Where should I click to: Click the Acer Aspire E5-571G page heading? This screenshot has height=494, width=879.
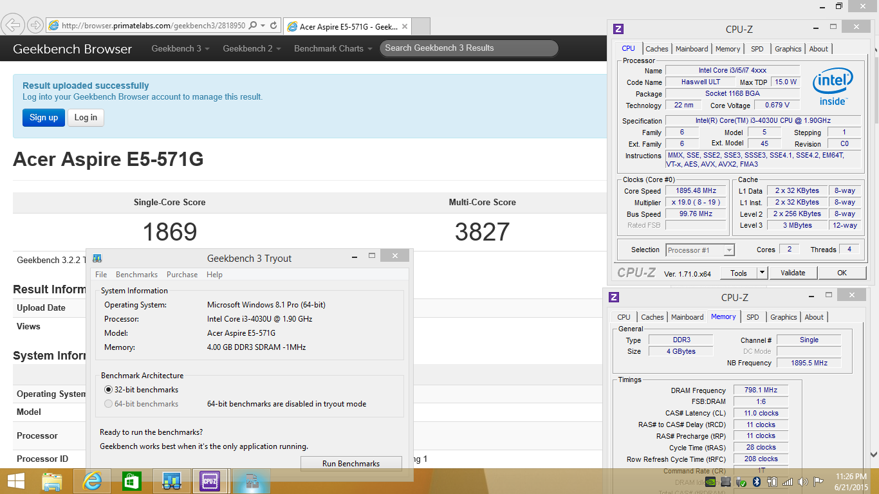108,160
